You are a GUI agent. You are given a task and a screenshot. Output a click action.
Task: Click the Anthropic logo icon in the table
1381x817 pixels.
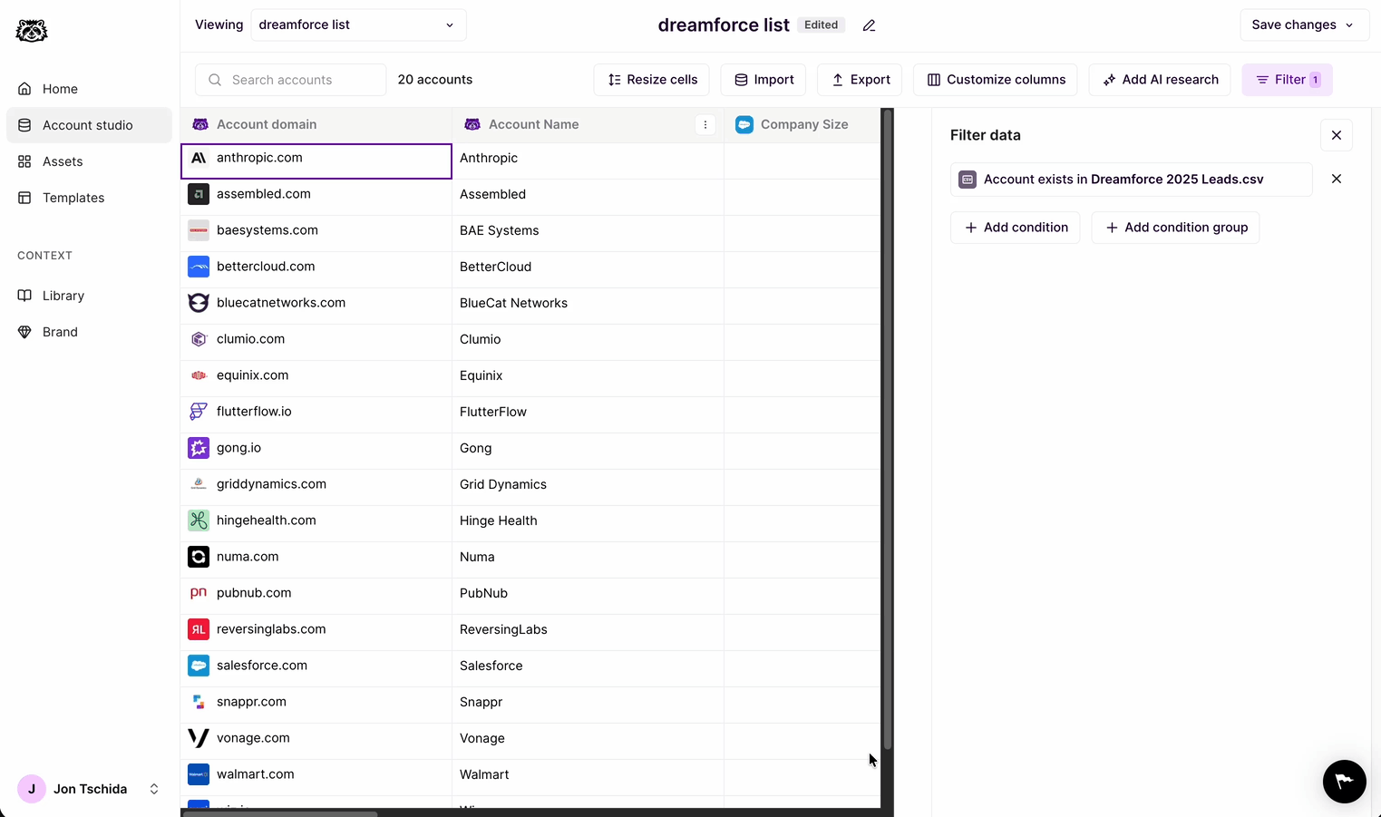tap(199, 158)
